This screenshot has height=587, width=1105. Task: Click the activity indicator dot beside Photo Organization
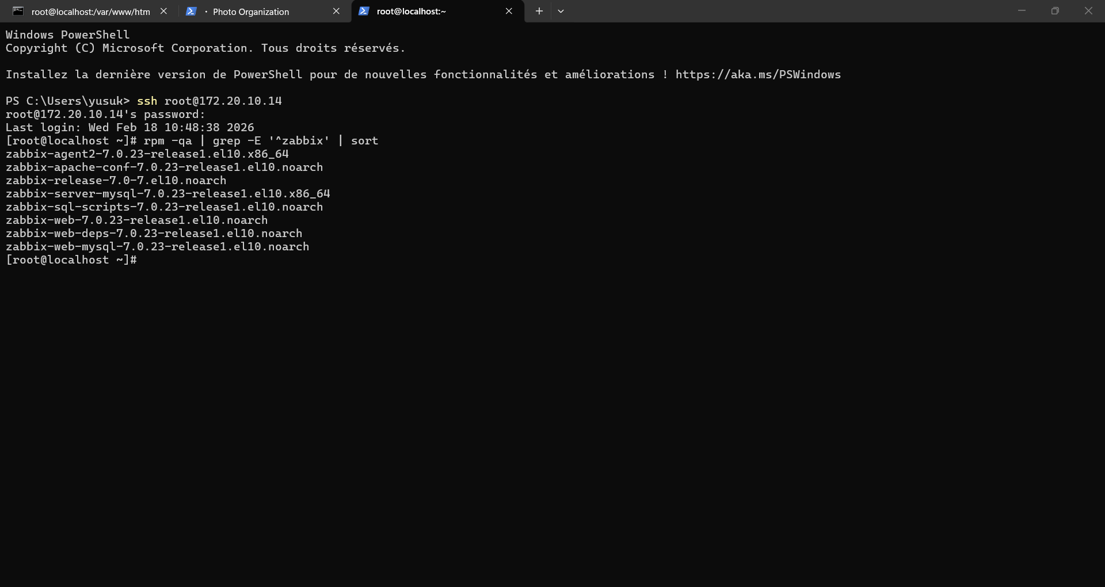tap(205, 12)
